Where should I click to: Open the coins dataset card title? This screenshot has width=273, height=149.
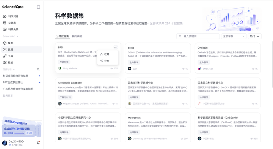pyautogui.click(x=131, y=48)
